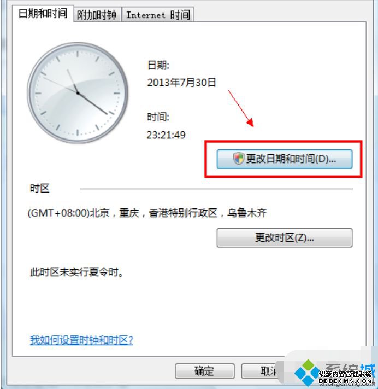Select the 日期和时间 tab
Viewport: 378px width, 389px height.
tap(43, 13)
